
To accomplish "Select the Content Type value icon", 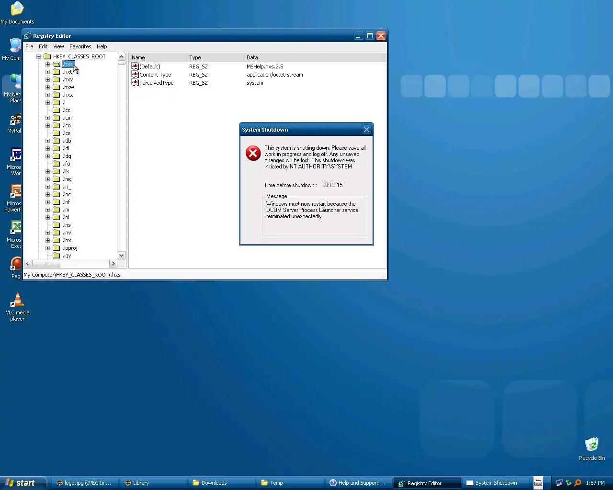I will pos(135,74).
